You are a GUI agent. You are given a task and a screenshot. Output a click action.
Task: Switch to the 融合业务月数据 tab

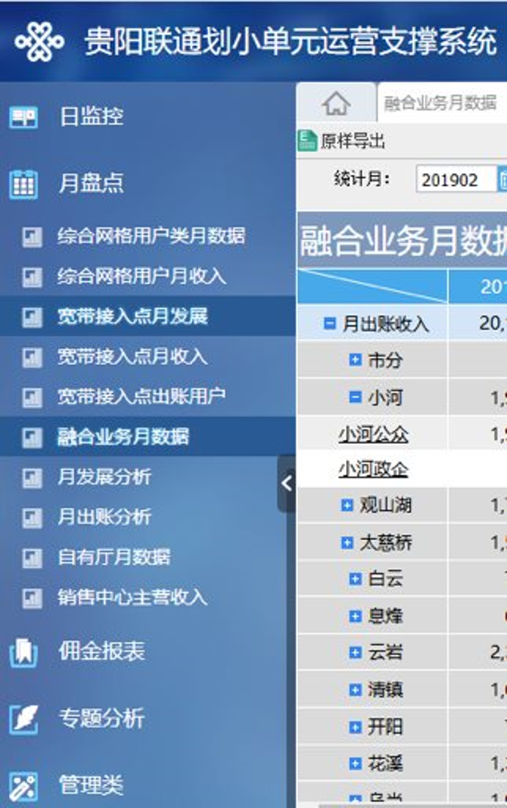click(x=440, y=103)
